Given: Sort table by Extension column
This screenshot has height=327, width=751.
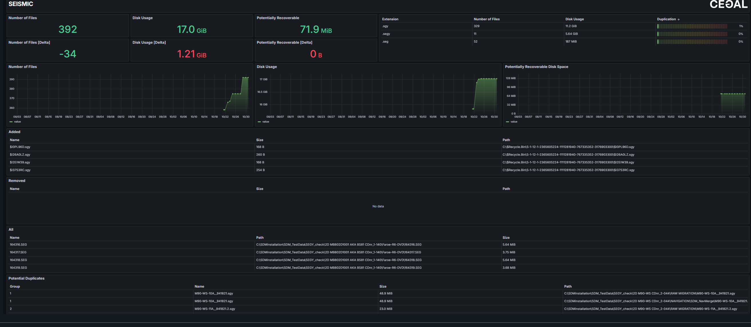Looking at the screenshot, I should [x=390, y=19].
